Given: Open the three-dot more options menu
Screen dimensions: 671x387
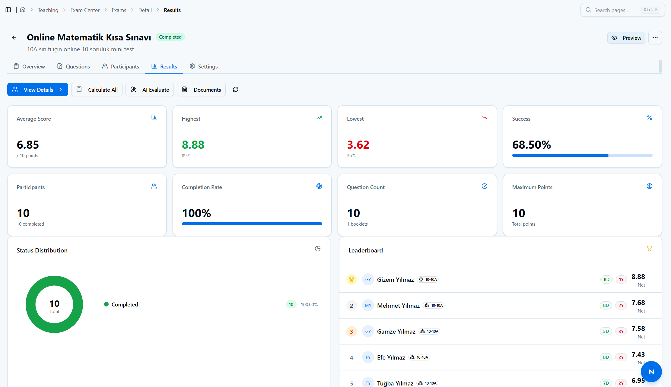Looking at the screenshot, I should 655,38.
